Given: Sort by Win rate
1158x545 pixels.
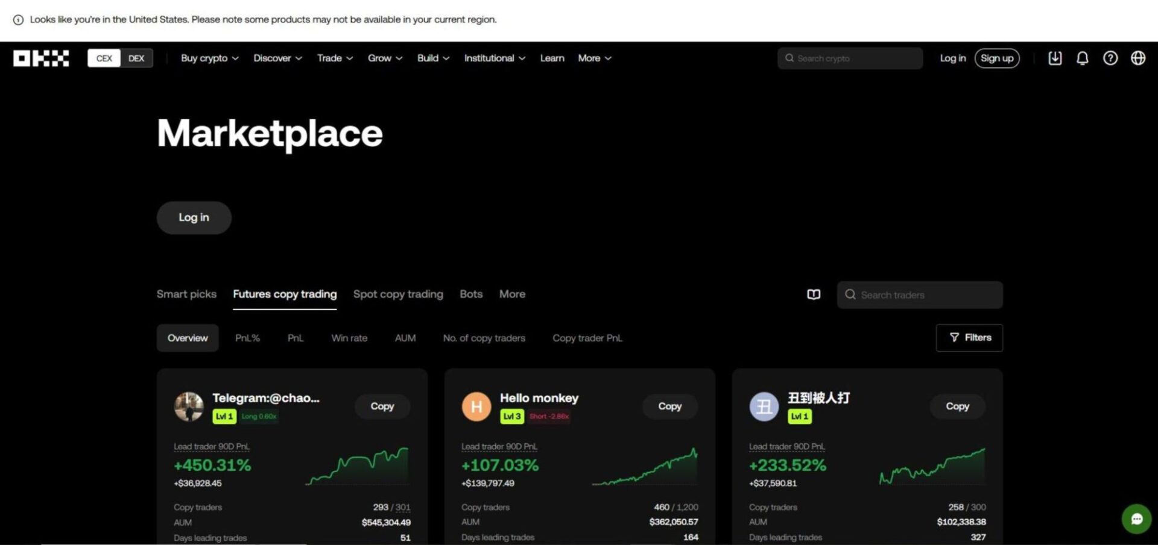Looking at the screenshot, I should tap(349, 338).
